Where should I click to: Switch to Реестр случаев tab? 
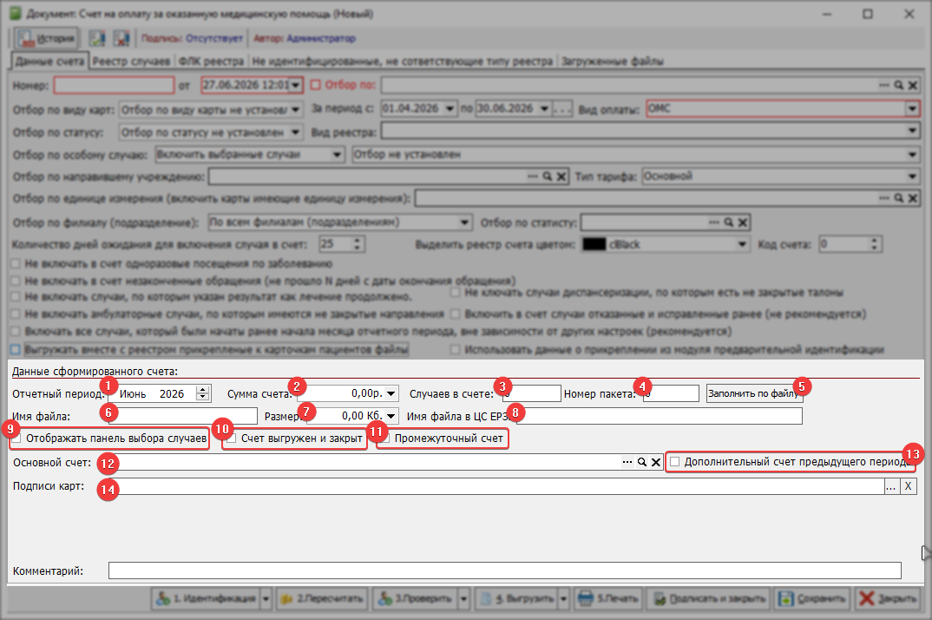pyautogui.click(x=131, y=62)
